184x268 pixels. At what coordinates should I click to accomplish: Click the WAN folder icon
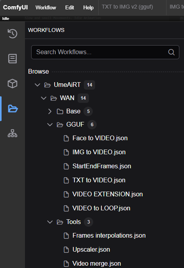[53, 98]
